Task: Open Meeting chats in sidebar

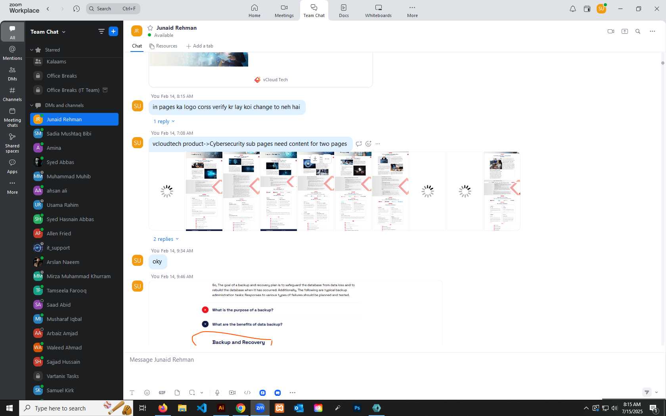Action: [x=12, y=117]
